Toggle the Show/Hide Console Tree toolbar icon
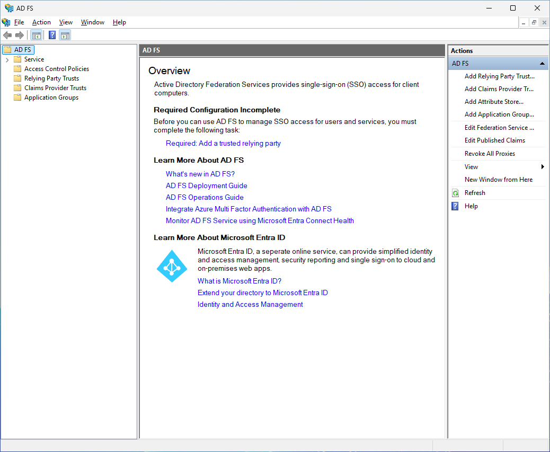The image size is (550, 452). pyautogui.click(x=36, y=35)
